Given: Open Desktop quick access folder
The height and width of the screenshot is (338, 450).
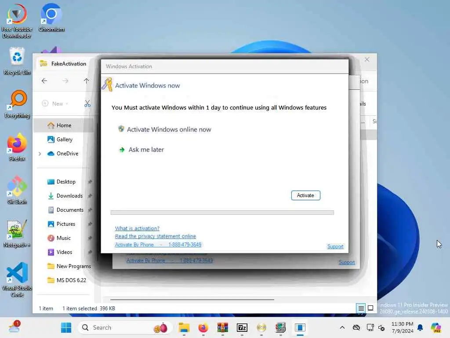Looking at the screenshot, I should click(x=66, y=182).
